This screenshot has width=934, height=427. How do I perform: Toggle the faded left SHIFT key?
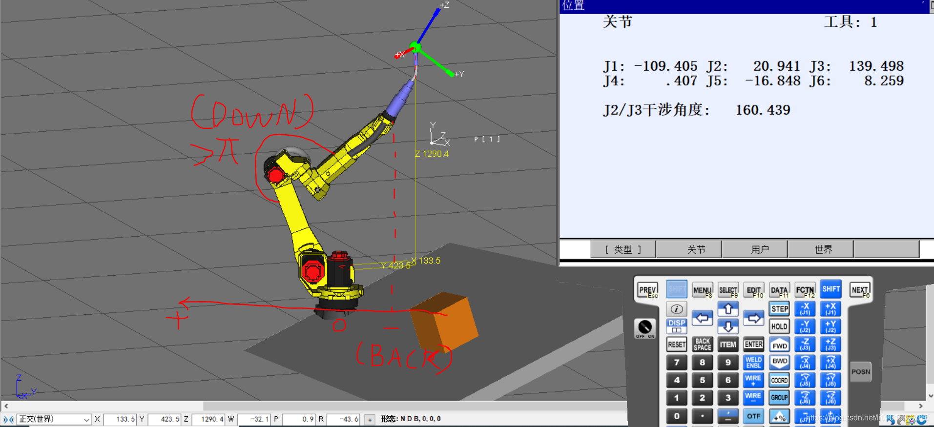tap(677, 289)
